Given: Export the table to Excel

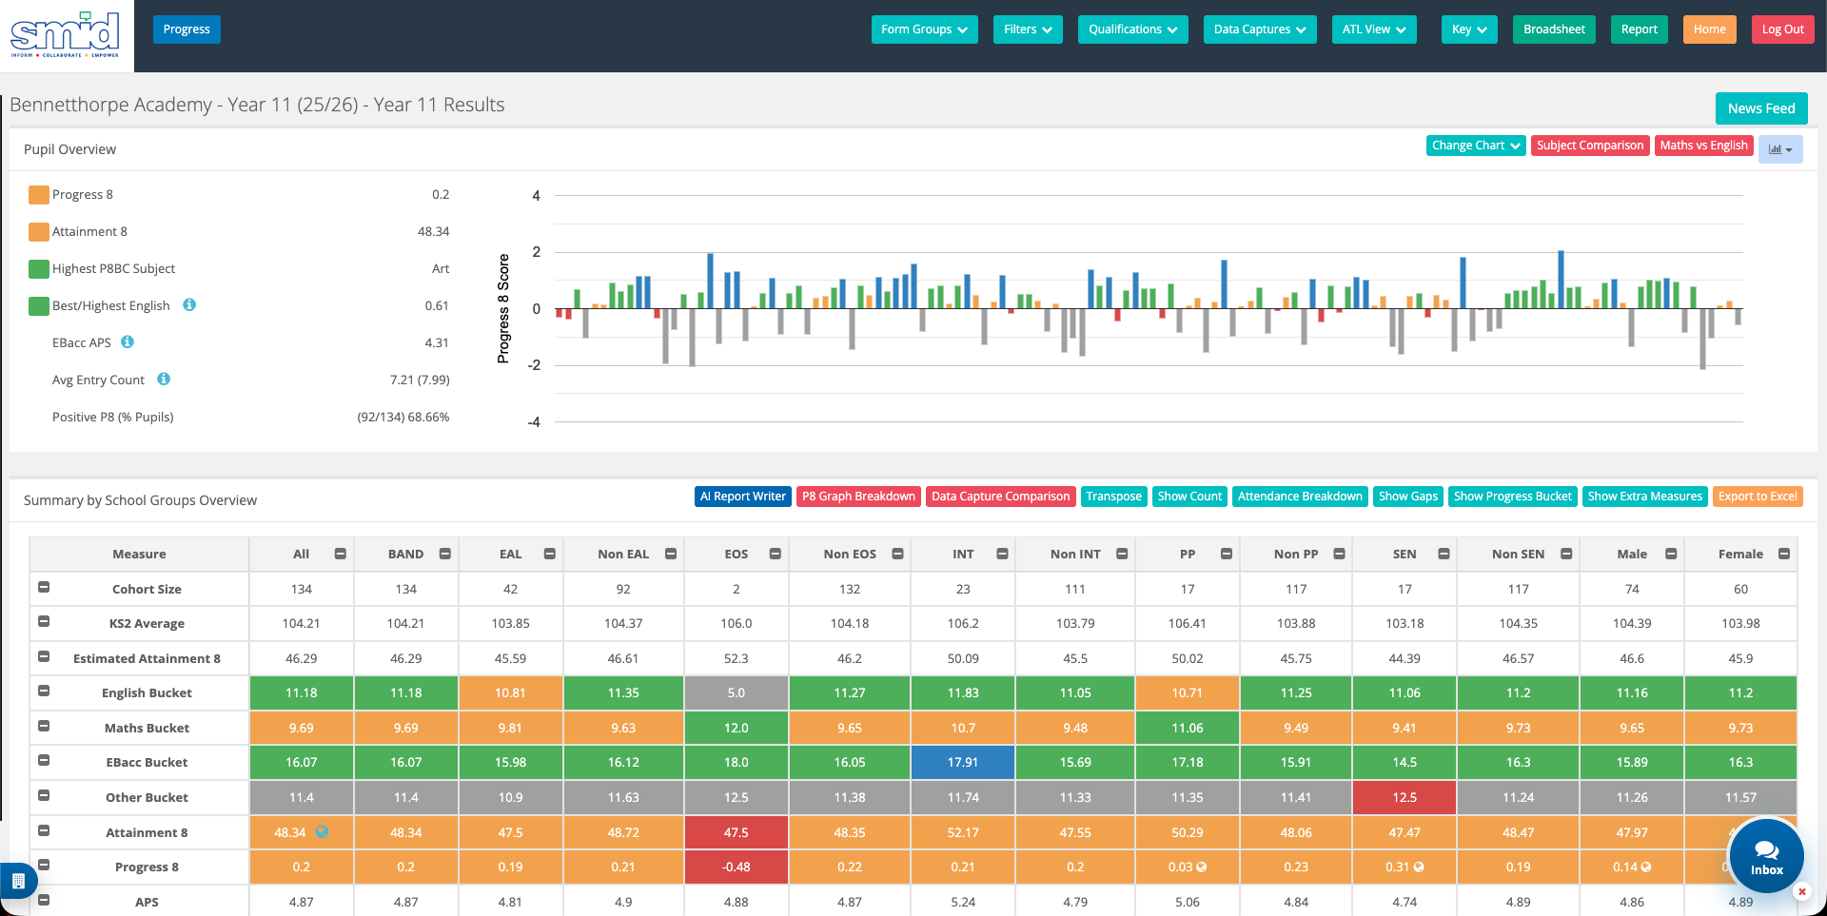Looking at the screenshot, I should tap(1758, 497).
